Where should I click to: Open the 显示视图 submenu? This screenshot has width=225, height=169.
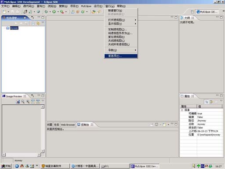121,24
